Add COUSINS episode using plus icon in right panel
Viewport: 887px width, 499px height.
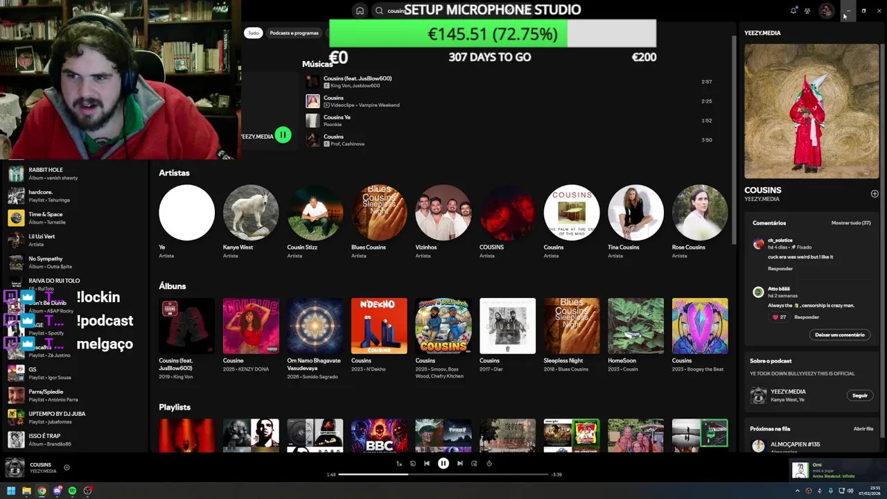[875, 194]
